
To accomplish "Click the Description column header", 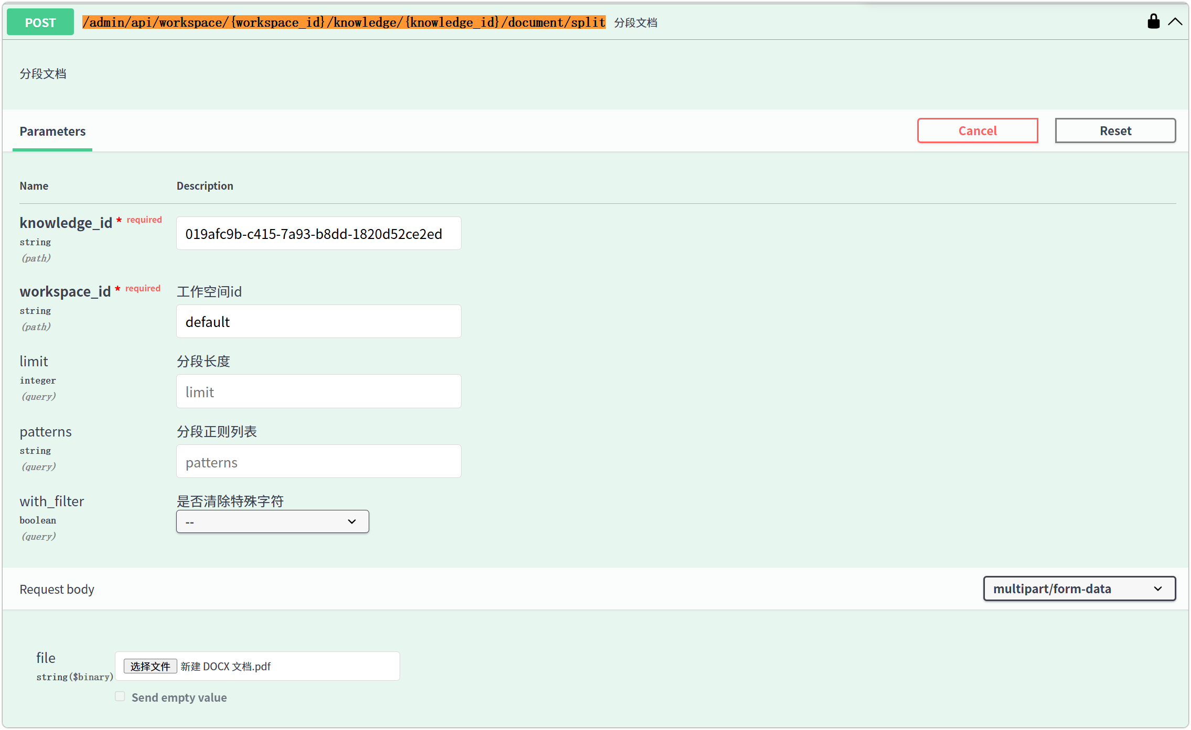I will (x=205, y=186).
